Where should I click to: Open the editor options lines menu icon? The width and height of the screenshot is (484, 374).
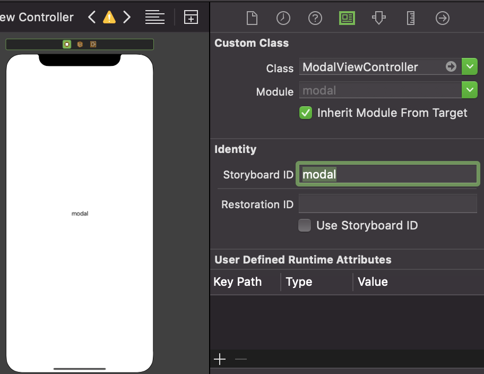154,18
